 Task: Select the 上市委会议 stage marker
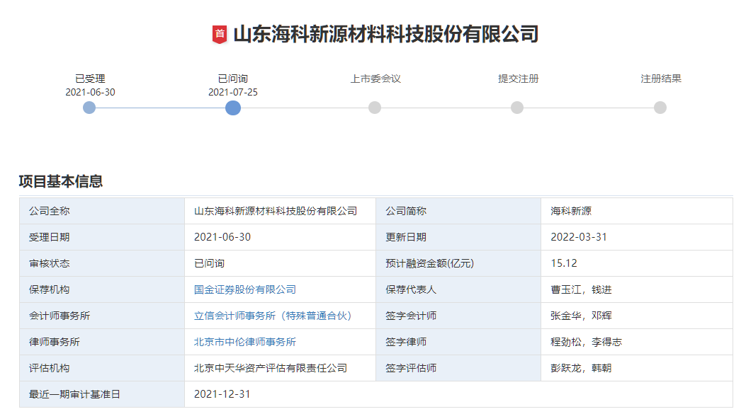click(x=375, y=108)
